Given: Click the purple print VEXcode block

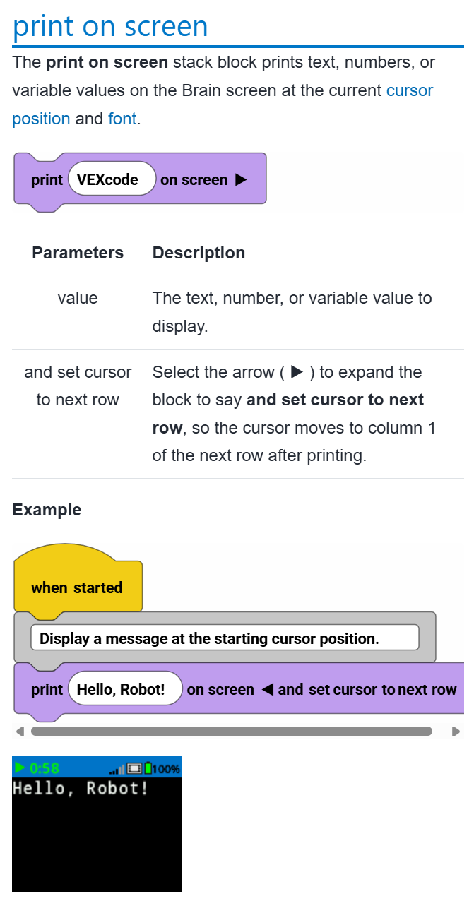Looking at the screenshot, I should (x=140, y=181).
